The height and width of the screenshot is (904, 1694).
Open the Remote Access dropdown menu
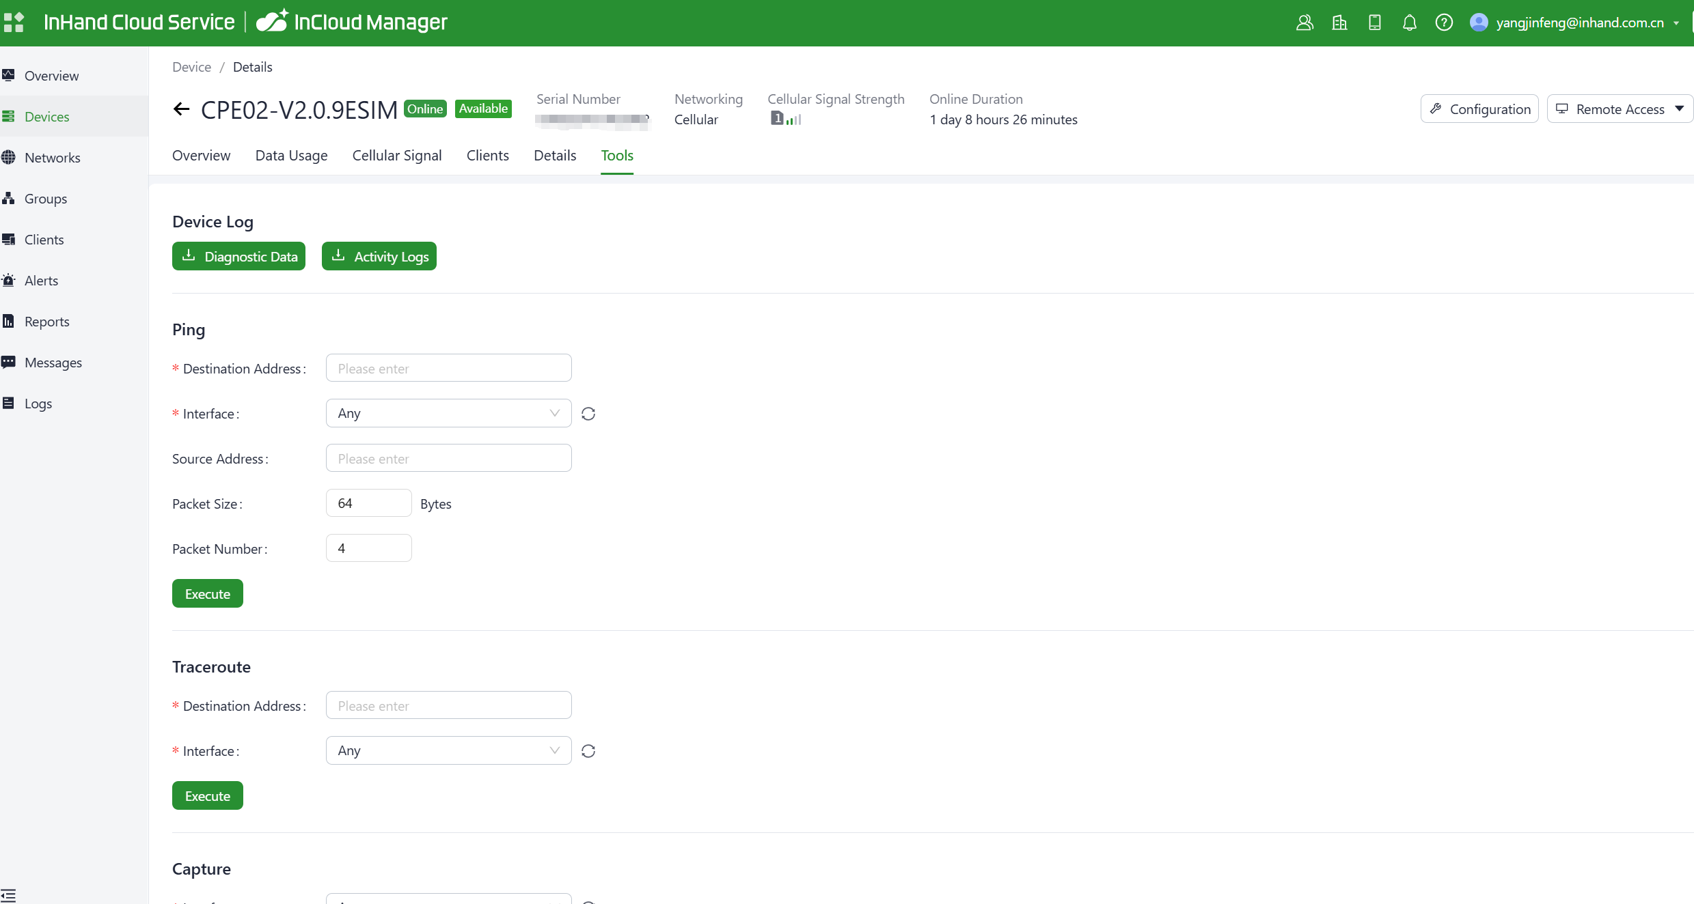(x=1620, y=109)
